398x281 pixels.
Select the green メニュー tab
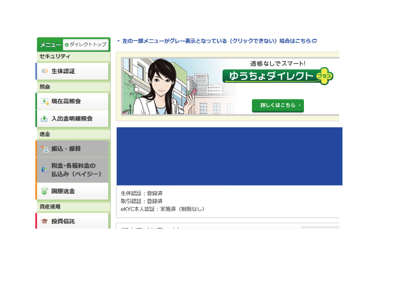point(51,44)
